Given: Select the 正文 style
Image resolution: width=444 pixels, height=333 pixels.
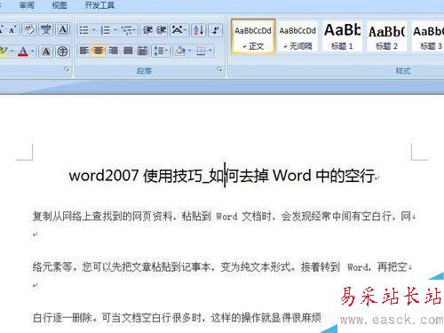Looking at the screenshot, I should tap(253, 37).
